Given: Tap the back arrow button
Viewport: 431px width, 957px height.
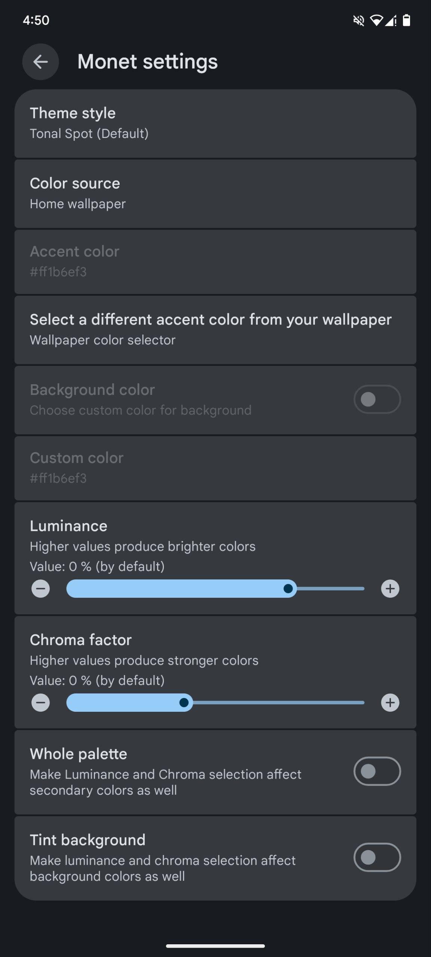Looking at the screenshot, I should (x=40, y=62).
